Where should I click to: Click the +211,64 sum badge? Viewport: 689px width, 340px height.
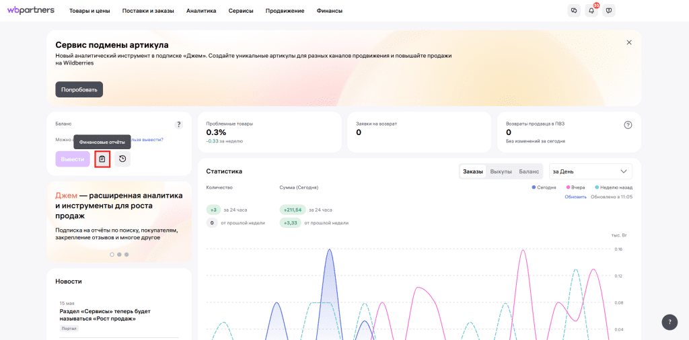[x=293, y=210]
